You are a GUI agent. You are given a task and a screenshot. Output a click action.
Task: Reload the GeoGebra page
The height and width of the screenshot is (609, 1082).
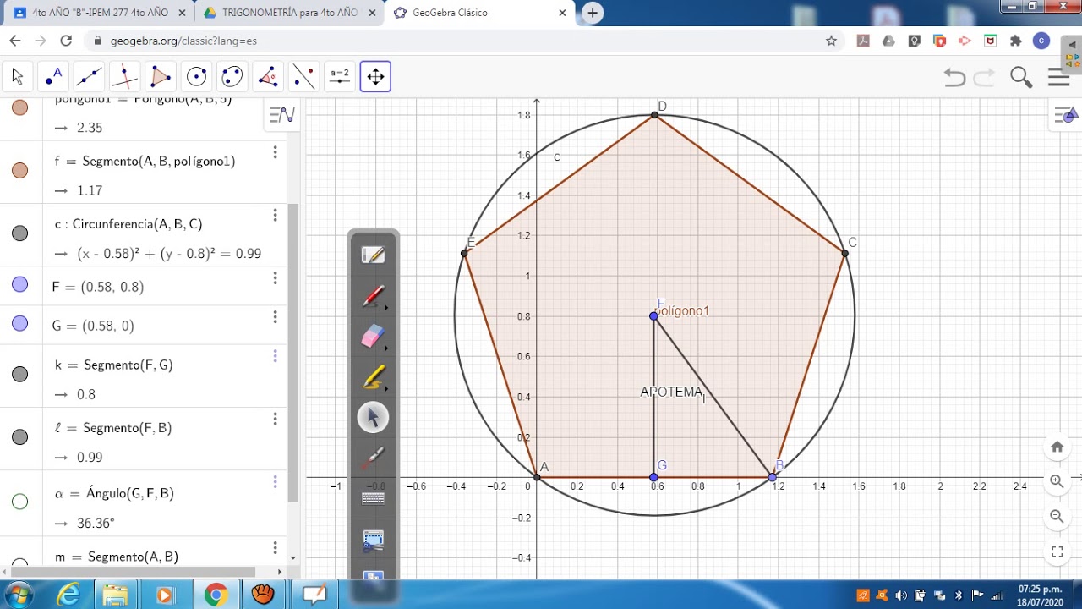[66, 41]
